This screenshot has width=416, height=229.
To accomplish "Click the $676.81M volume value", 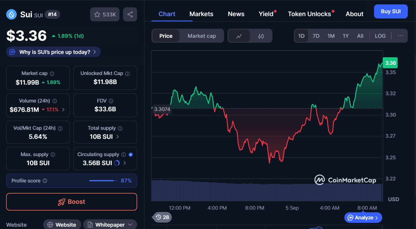I will [x=24, y=110].
